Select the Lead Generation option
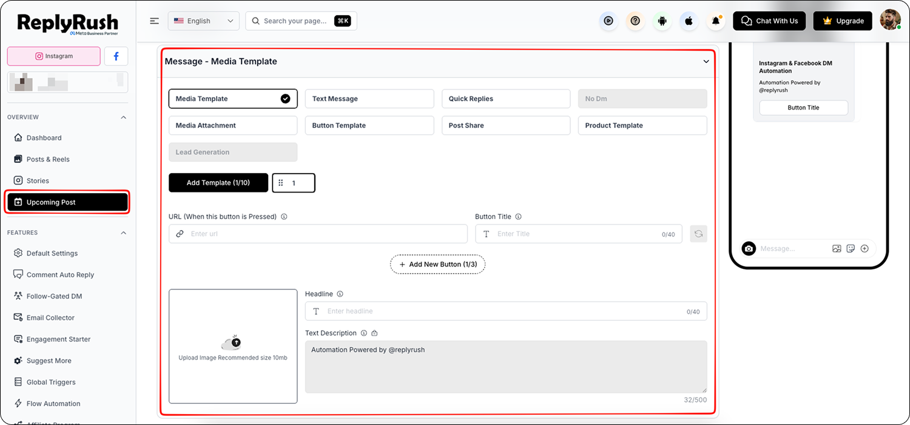This screenshot has height=425, width=910. 233,152
